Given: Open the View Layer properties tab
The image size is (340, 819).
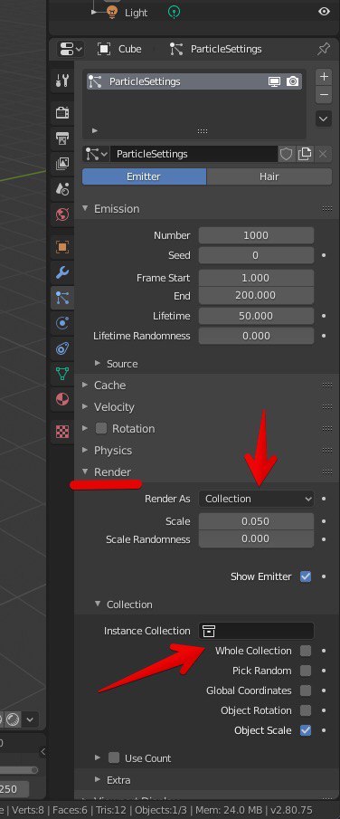Looking at the screenshot, I should 62,164.
